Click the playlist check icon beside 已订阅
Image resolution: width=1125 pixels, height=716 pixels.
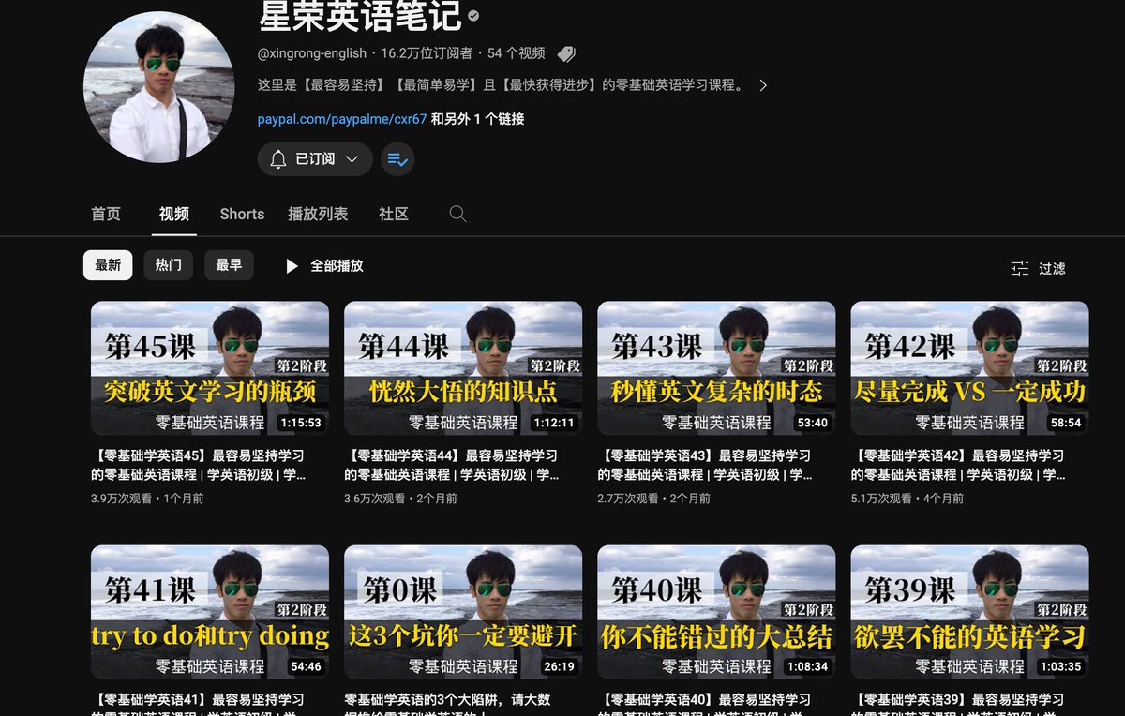[397, 159]
